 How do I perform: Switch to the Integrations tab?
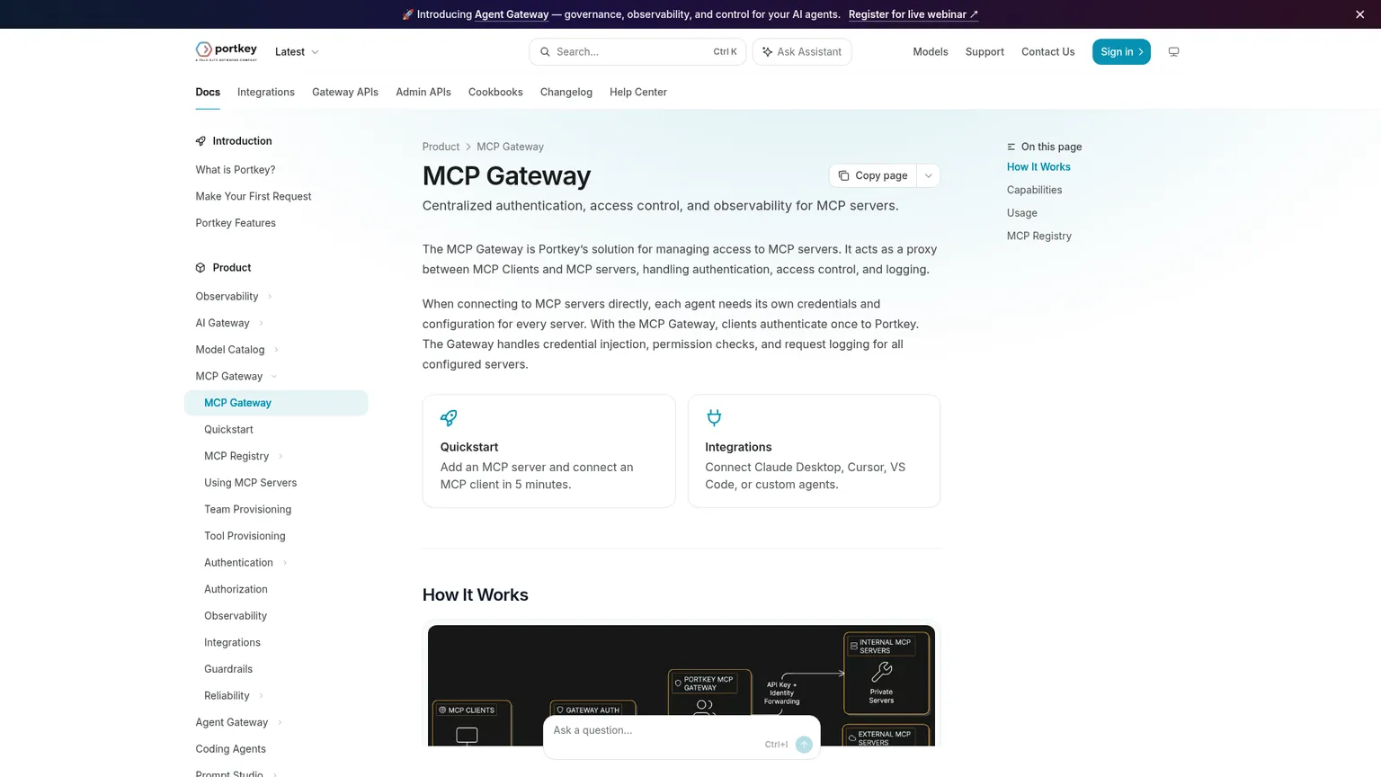[266, 92]
